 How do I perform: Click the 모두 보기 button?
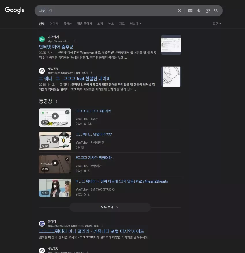[110, 207]
